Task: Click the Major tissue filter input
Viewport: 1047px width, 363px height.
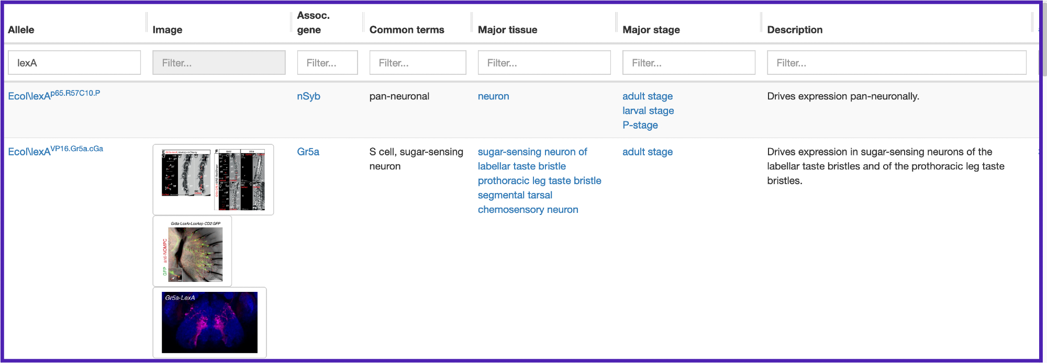Action: tap(544, 63)
